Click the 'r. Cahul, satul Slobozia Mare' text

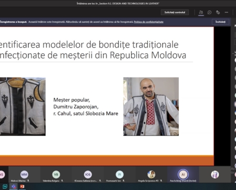coord(86,114)
